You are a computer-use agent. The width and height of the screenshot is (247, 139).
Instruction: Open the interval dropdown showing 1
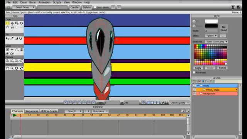click(87, 111)
